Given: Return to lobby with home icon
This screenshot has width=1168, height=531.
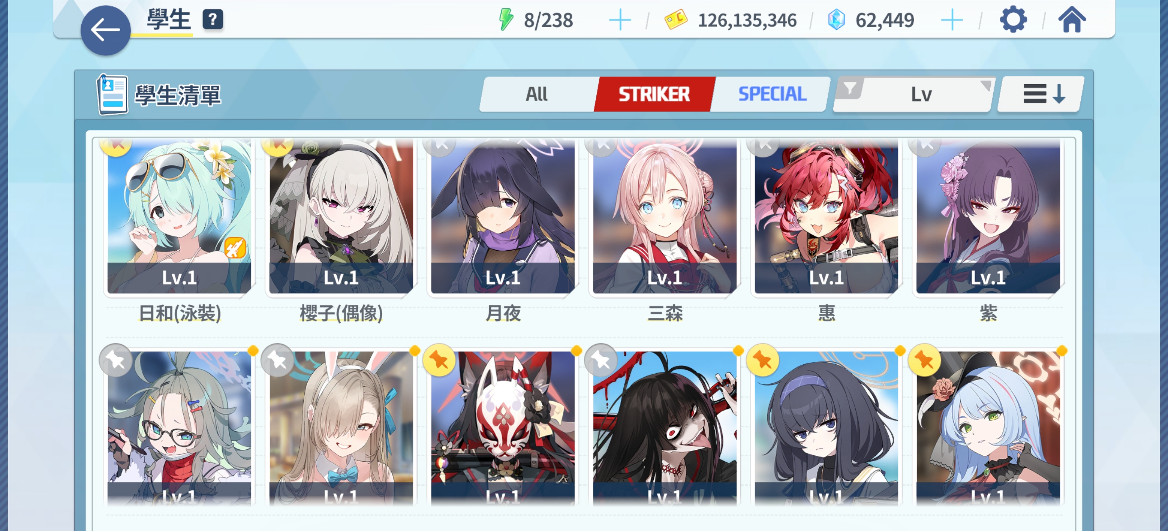Looking at the screenshot, I should click(1072, 20).
